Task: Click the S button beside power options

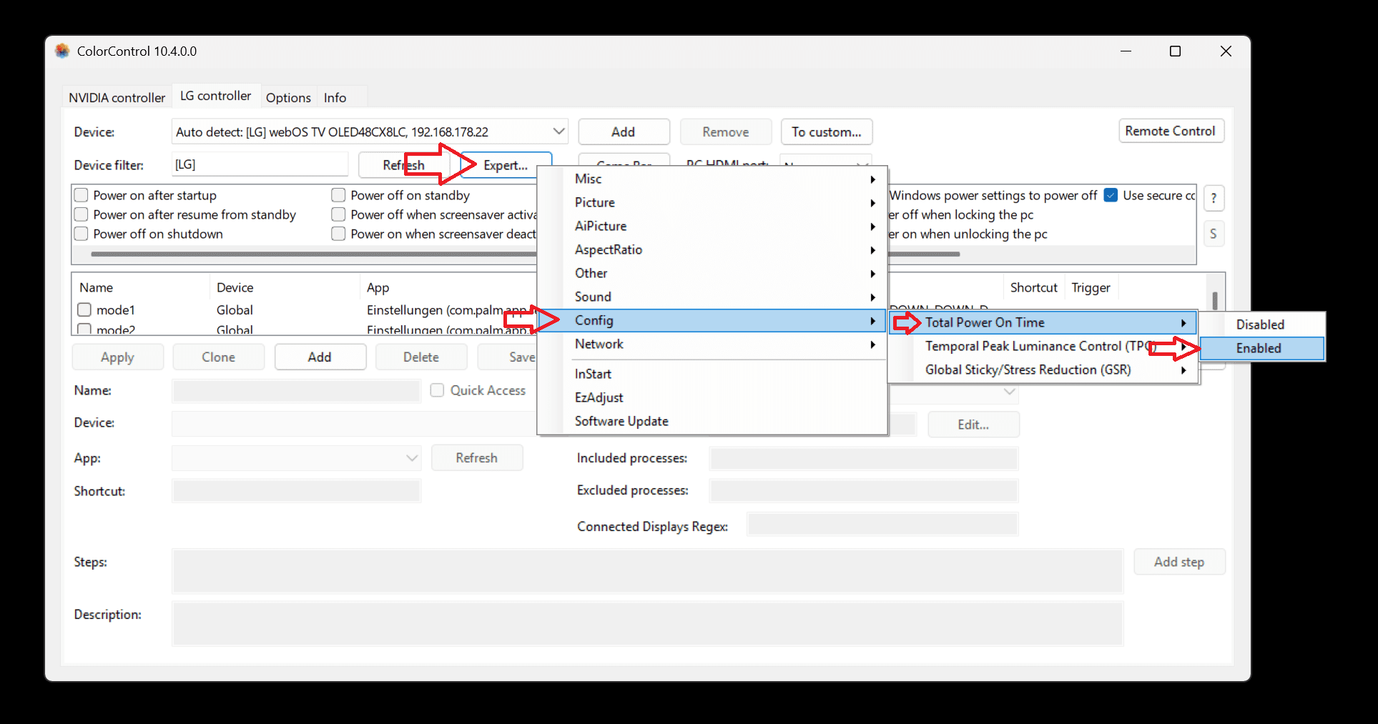Action: 1214,234
